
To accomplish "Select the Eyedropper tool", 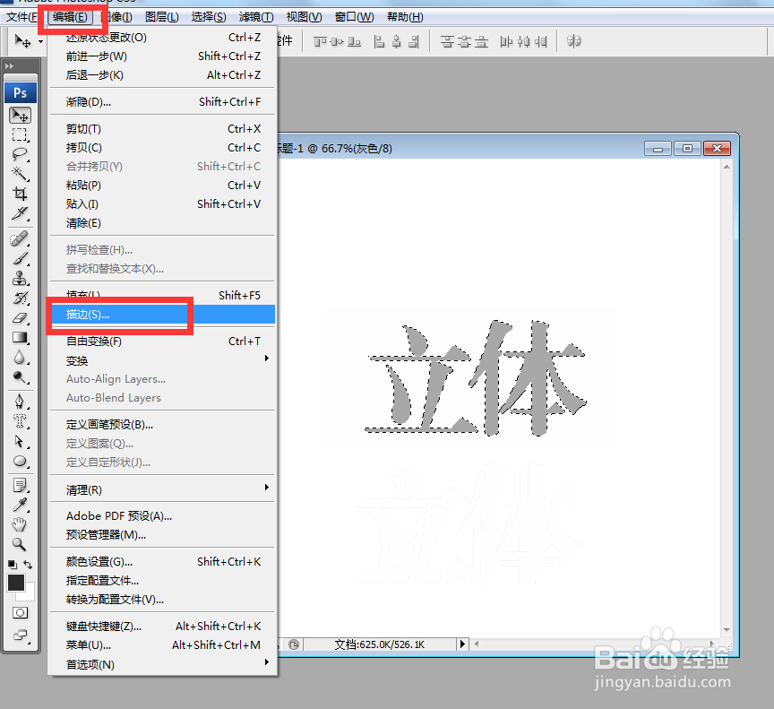I will pyautogui.click(x=20, y=505).
